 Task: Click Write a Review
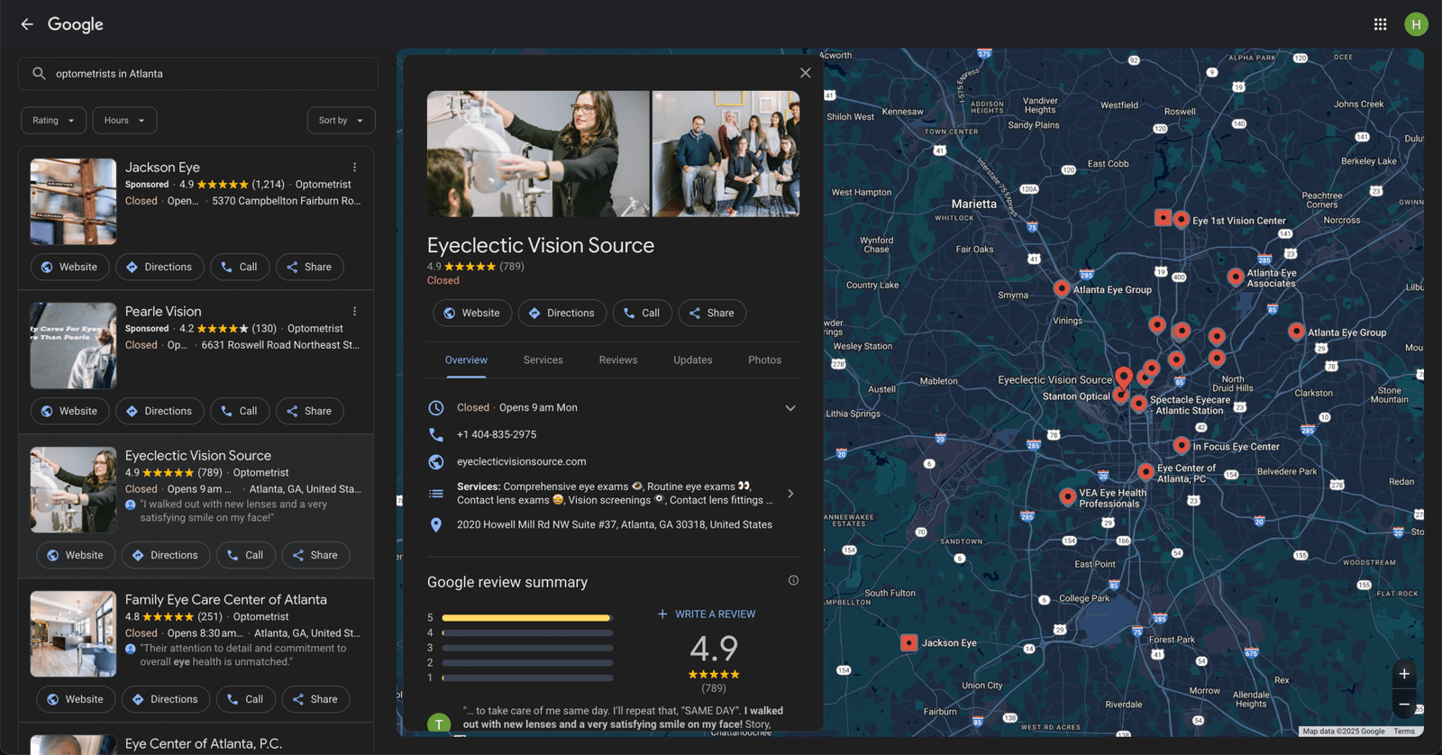coord(707,614)
